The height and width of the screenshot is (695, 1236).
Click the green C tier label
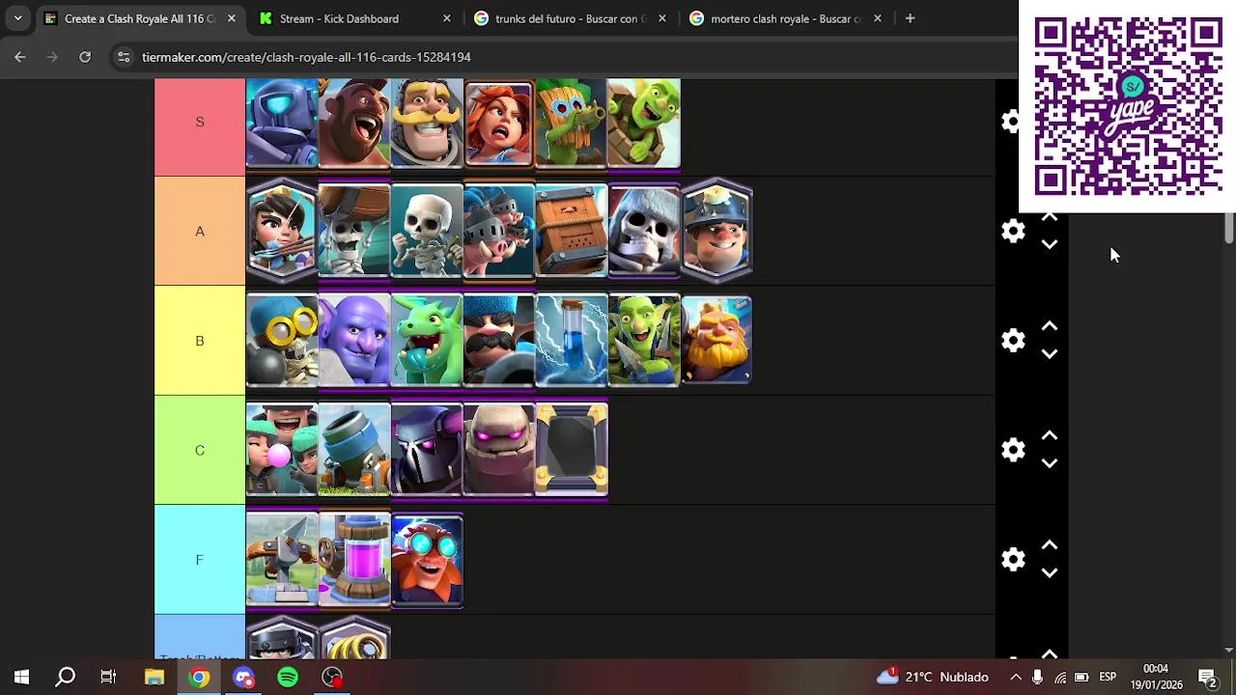[x=200, y=450]
